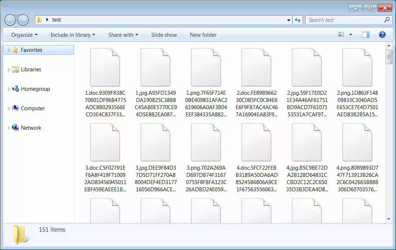The height and width of the screenshot is (250, 396).
Task: Click the 151 items status text
Action: tap(52, 229)
